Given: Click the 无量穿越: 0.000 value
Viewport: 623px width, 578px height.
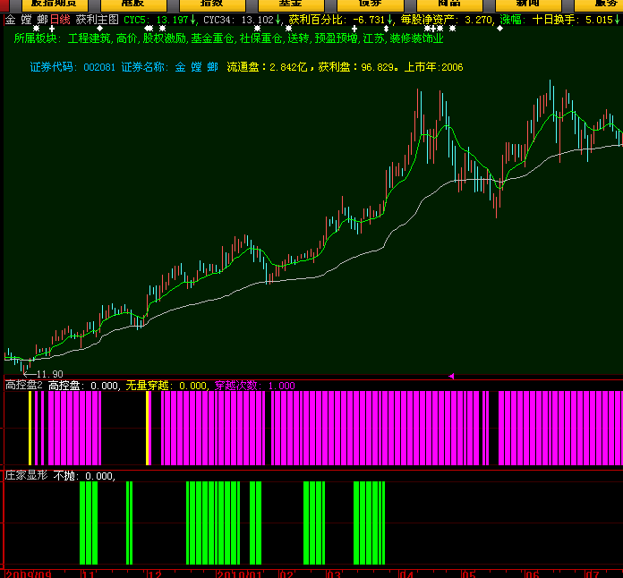Looking at the screenshot, I should click(x=166, y=386).
